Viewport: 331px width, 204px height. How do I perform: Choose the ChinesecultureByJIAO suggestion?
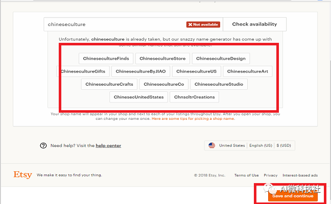[140, 71]
